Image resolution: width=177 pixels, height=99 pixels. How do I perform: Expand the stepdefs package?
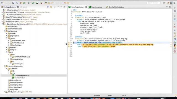(x=7, y=47)
